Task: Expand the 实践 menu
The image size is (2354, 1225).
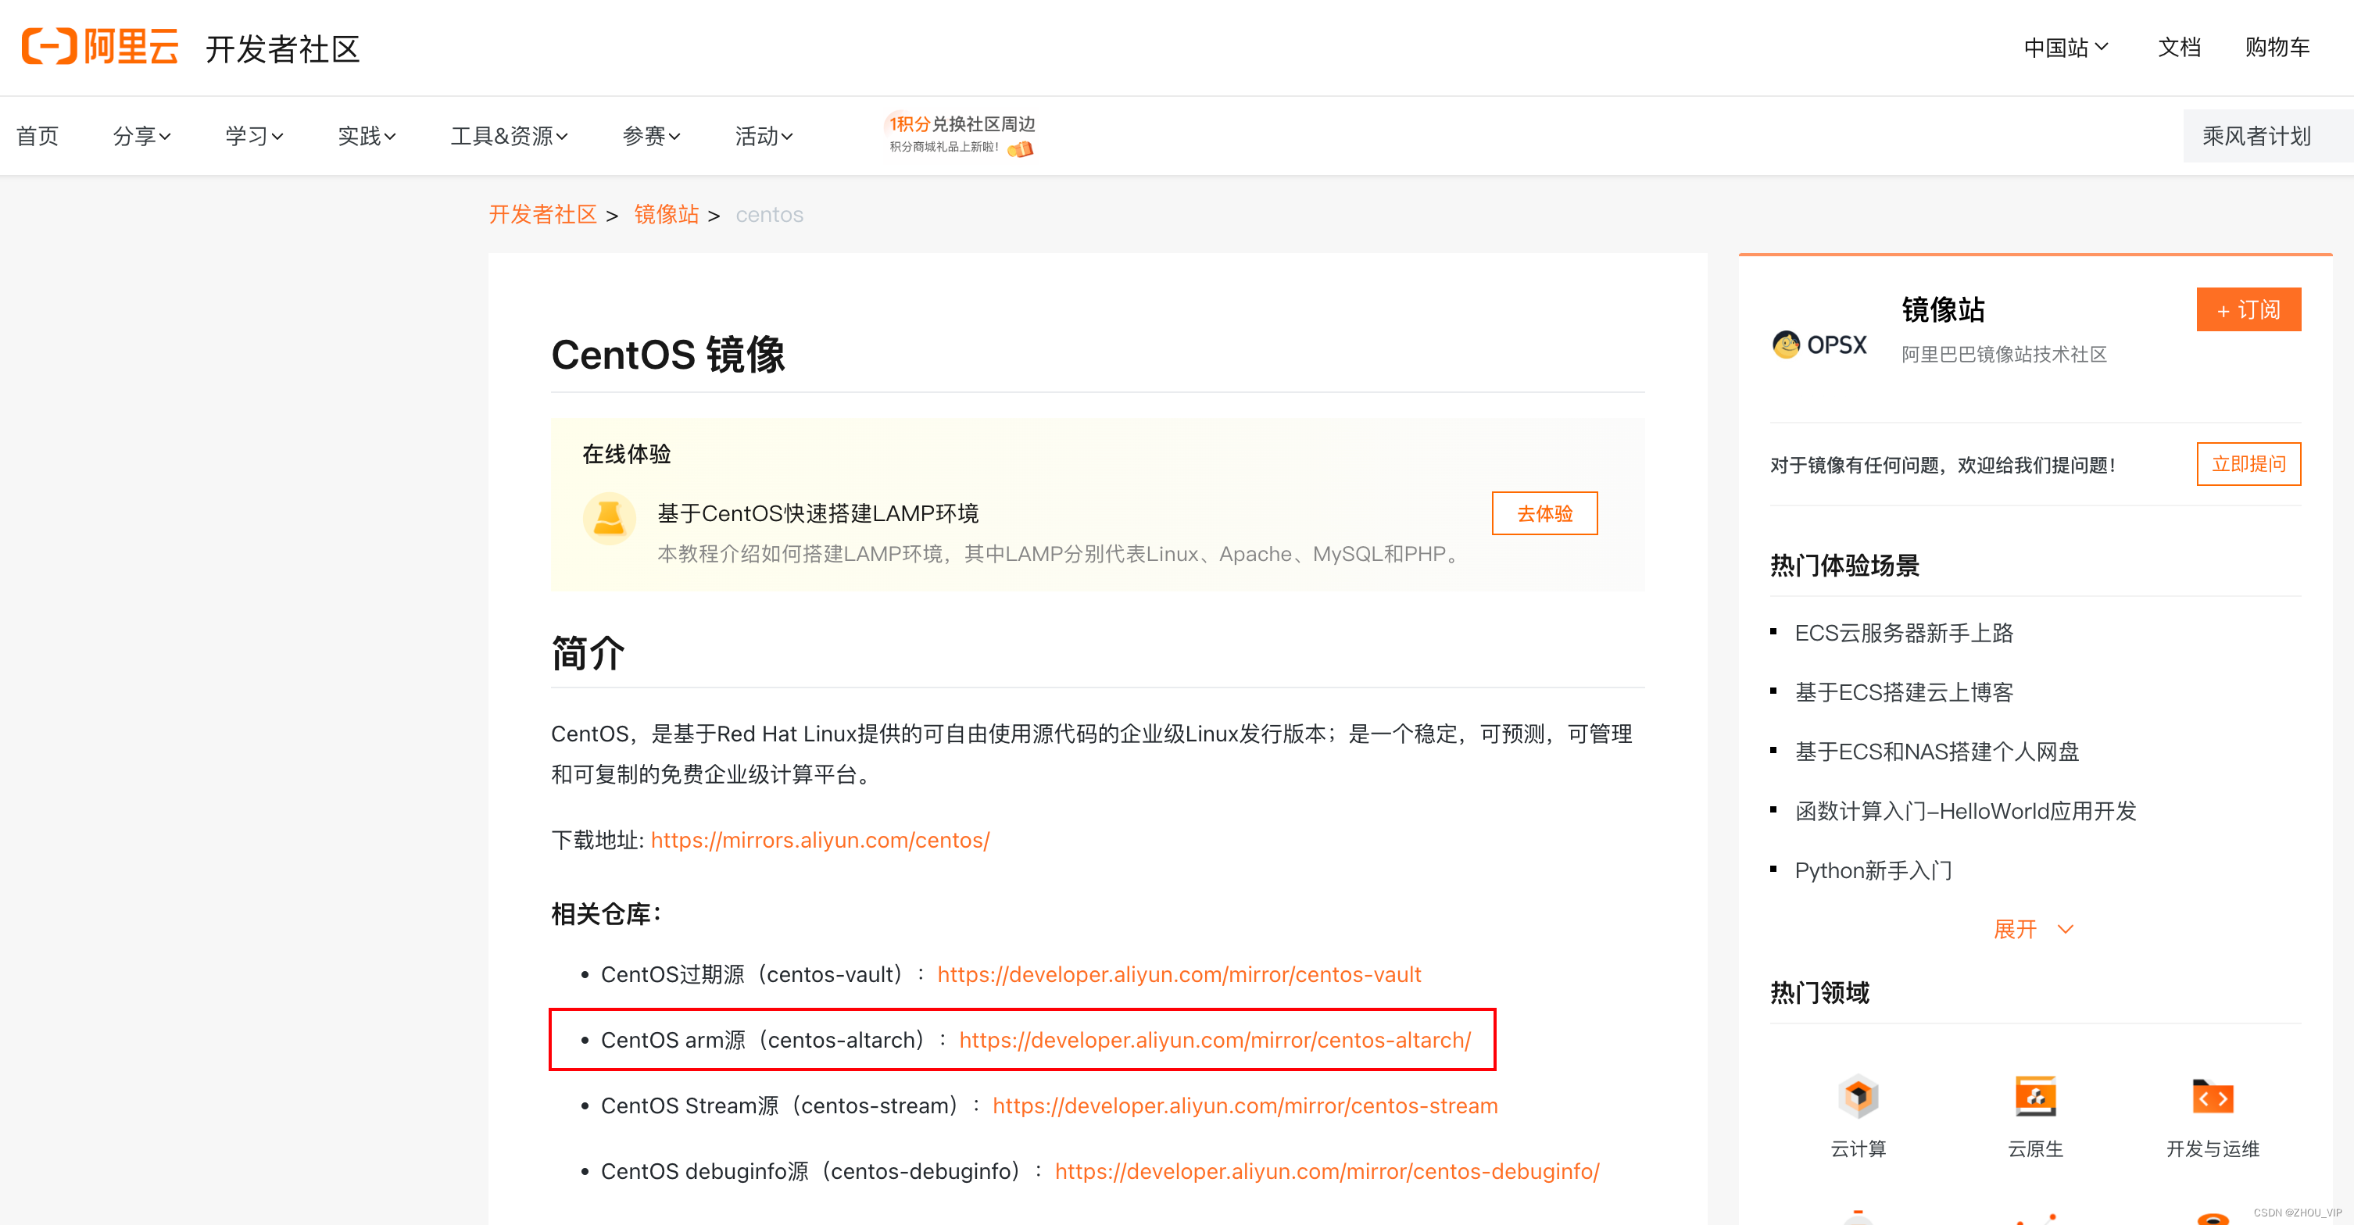Action: pyautogui.click(x=367, y=136)
